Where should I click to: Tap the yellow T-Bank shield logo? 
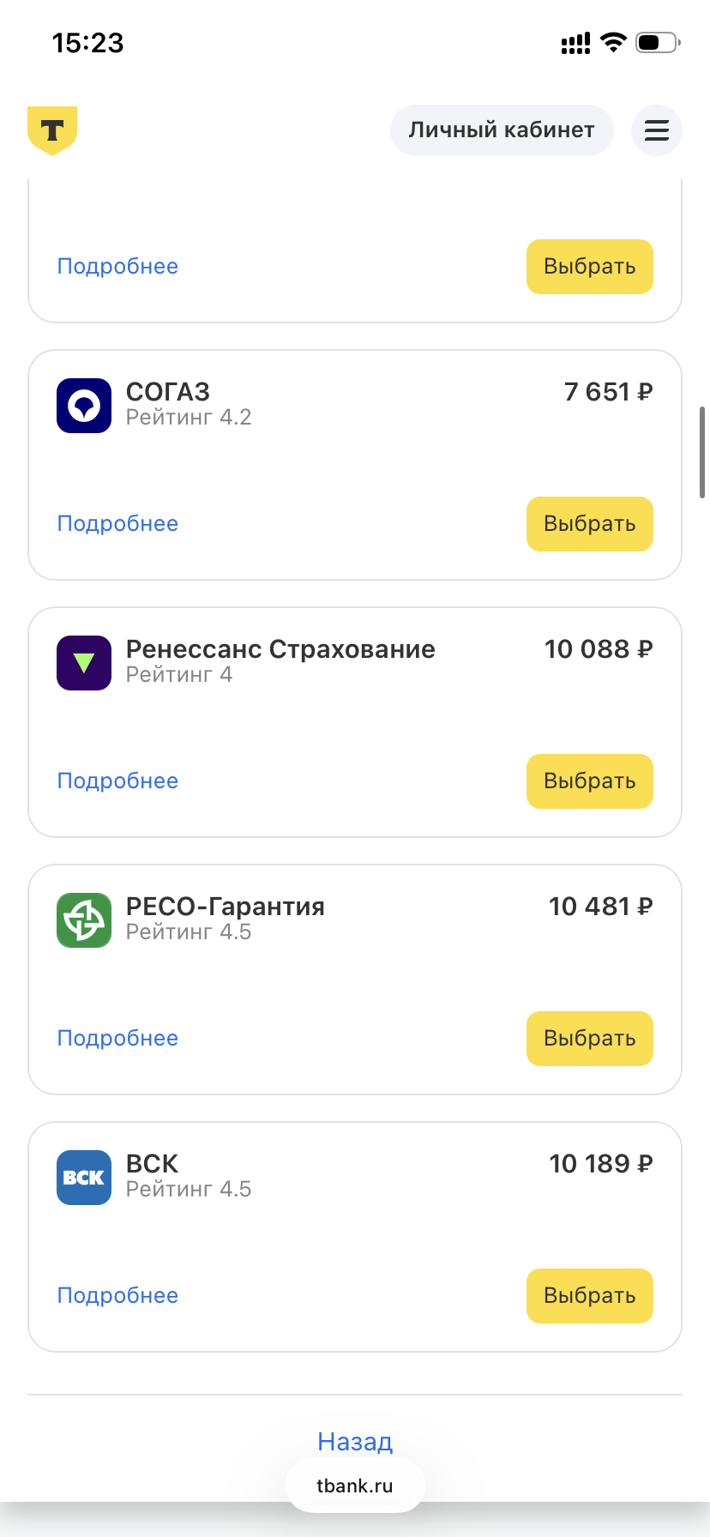tap(52, 130)
